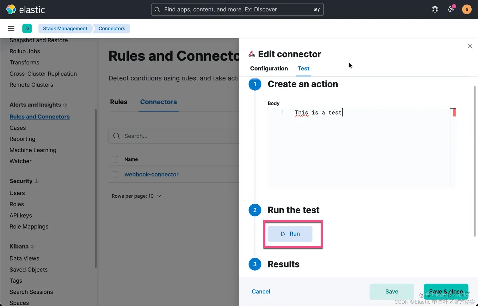This screenshot has width=478, height=306.
Task: Run the connector test
Action: [290, 234]
